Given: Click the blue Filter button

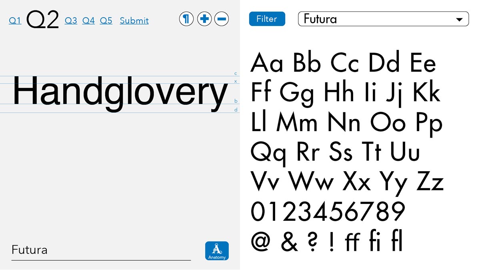Looking at the screenshot, I should pos(267,19).
